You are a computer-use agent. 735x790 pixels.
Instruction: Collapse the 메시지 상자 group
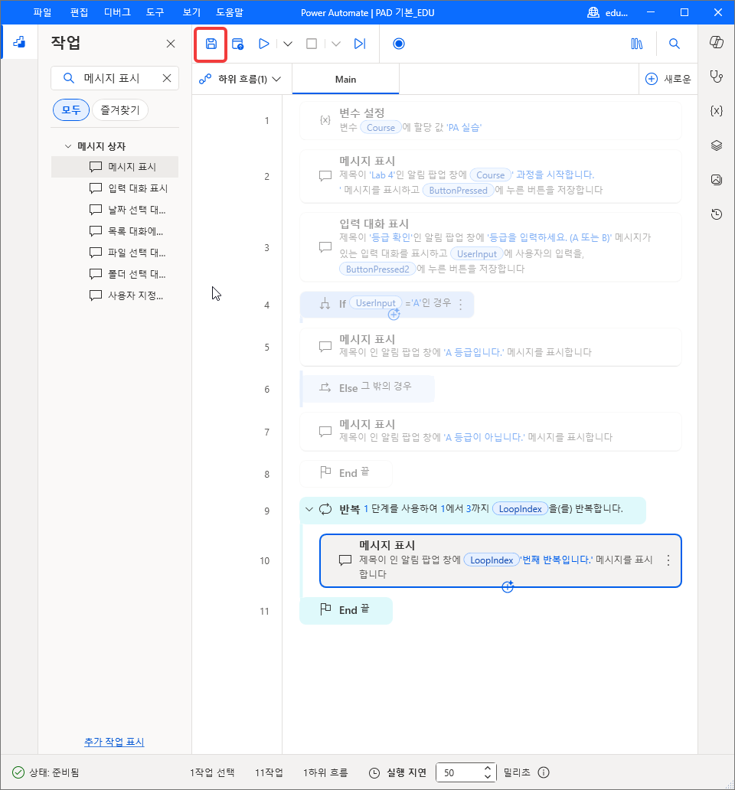68,146
